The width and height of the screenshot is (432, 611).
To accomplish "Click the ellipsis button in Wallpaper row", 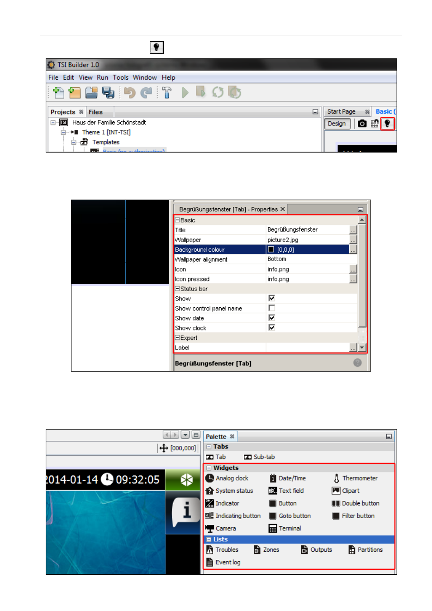I will (x=353, y=240).
